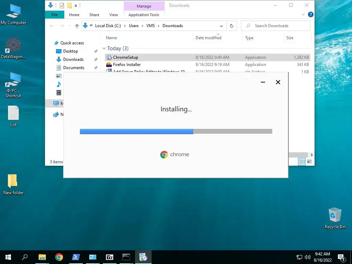Click the New folder quick access toolbar icon
352x264 pixels.
(x=69, y=5)
